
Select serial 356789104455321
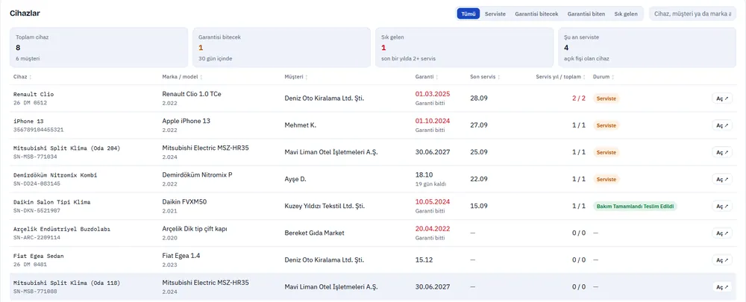point(38,130)
